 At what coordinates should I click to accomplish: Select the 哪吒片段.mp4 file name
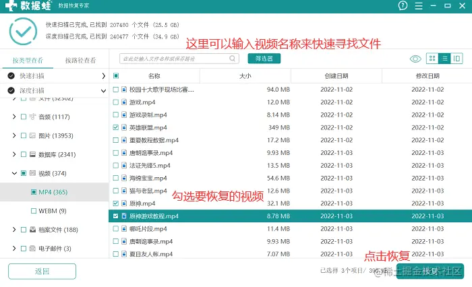click(148, 229)
